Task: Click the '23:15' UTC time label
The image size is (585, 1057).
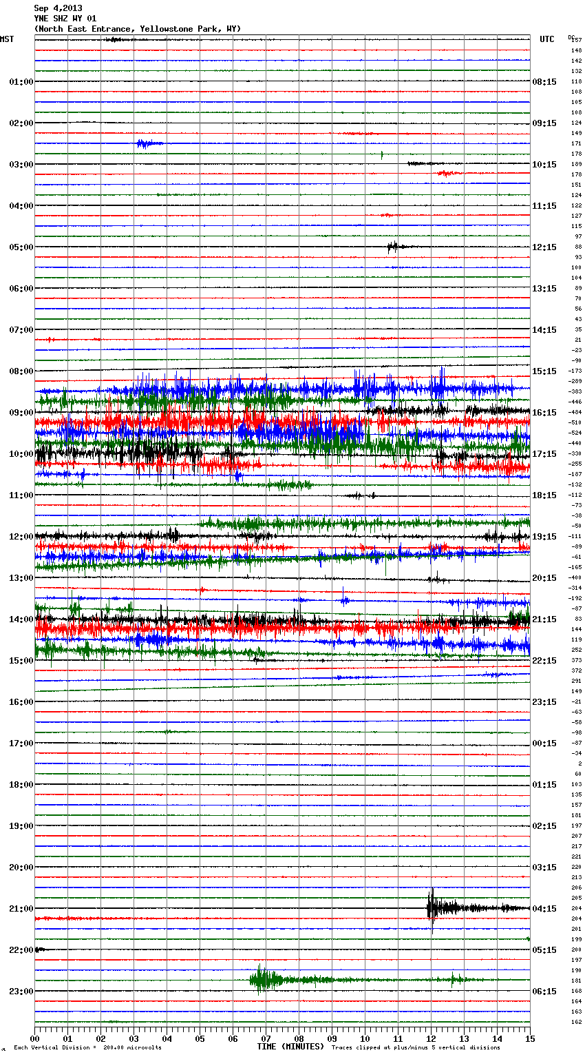Action: tap(544, 702)
